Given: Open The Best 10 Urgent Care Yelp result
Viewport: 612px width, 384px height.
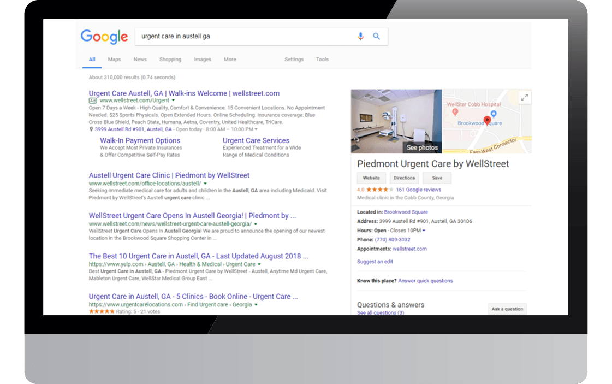Looking at the screenshot, I should pyautogui.click(x=198, y=256).
